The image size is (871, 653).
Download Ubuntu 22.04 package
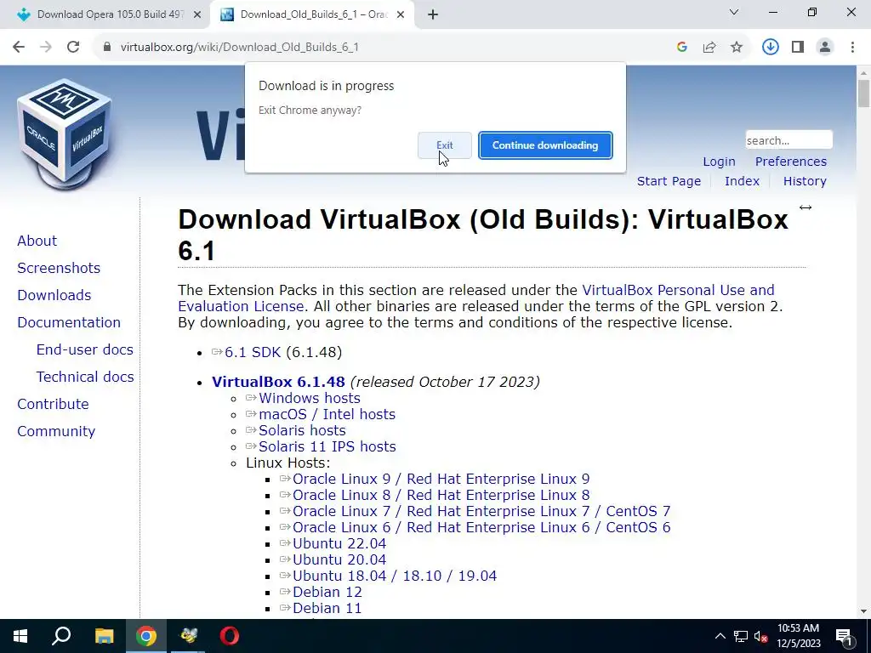coord(339,543)
